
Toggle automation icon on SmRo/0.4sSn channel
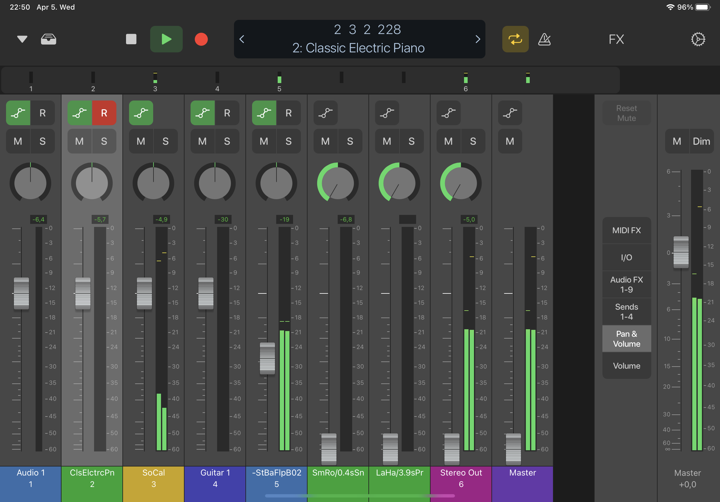[325, 113]
